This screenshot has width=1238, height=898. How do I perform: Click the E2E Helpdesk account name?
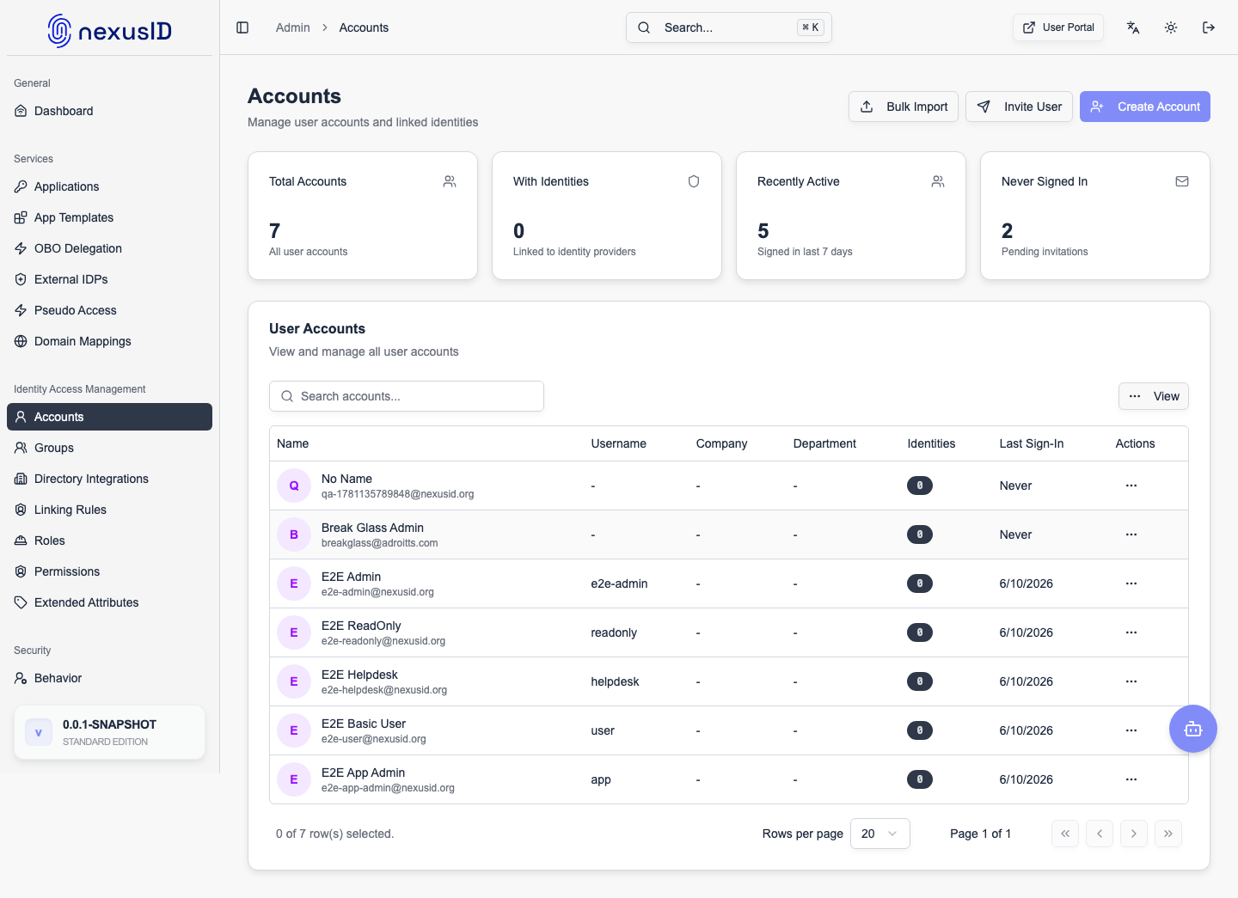[x=359, y=675]
